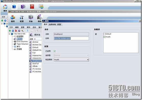Select the linuxfspool row in list
The image size is (142, 100).
pyautogui.click(x=35, y=61)
